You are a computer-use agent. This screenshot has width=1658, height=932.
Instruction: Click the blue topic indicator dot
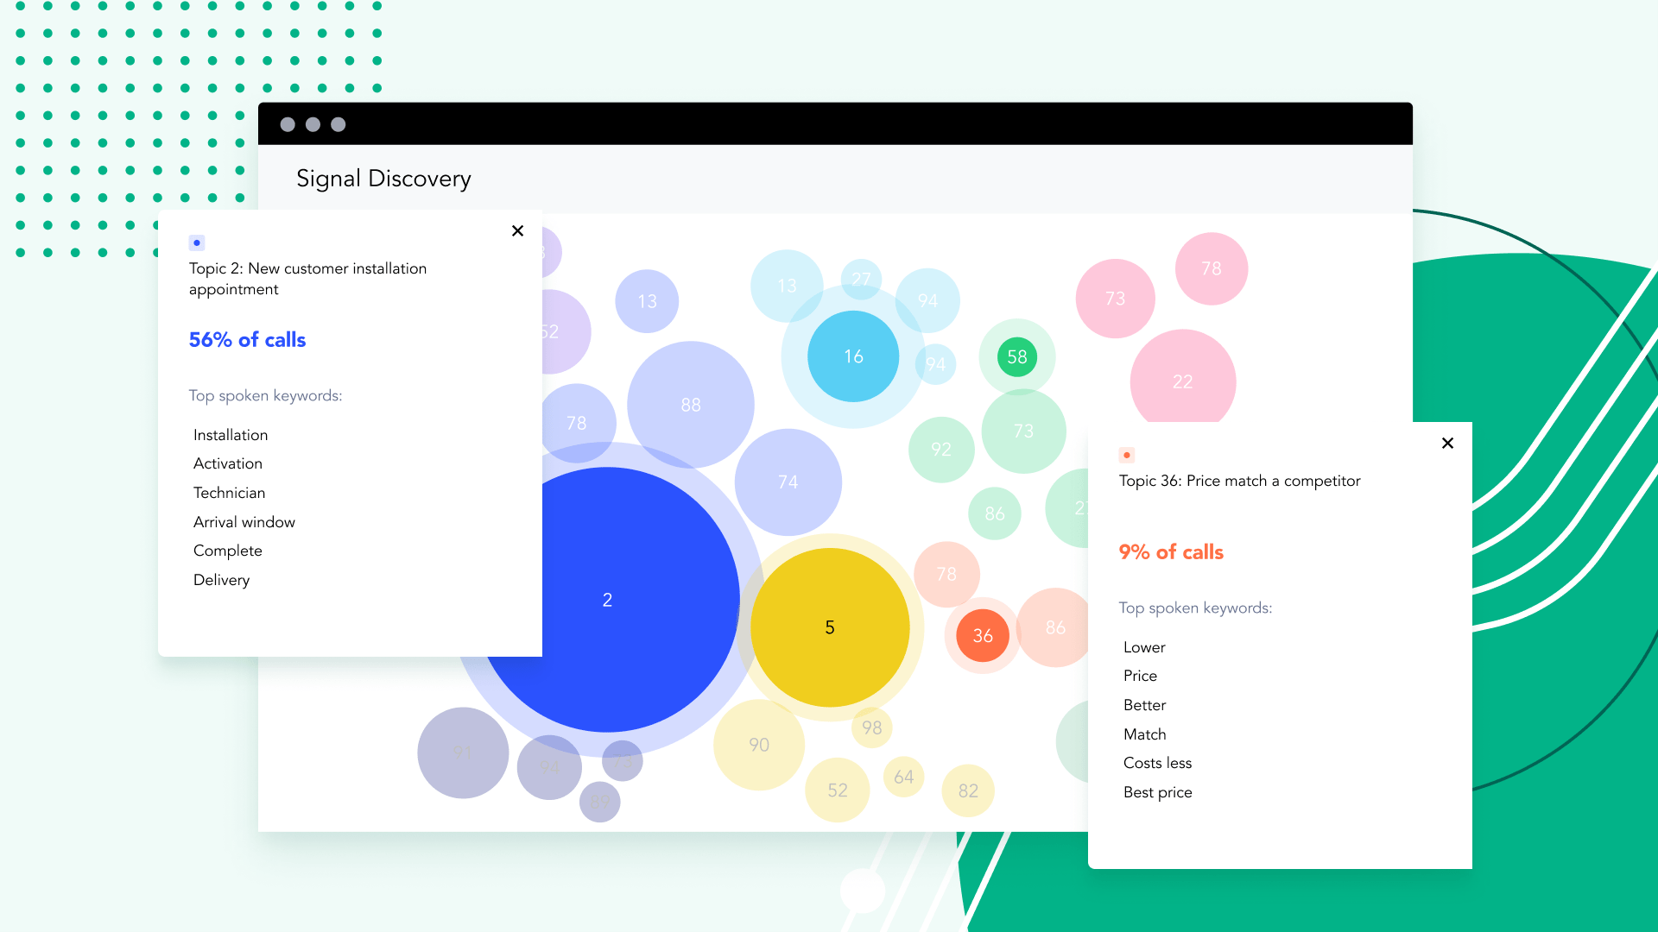coord(197,242)
